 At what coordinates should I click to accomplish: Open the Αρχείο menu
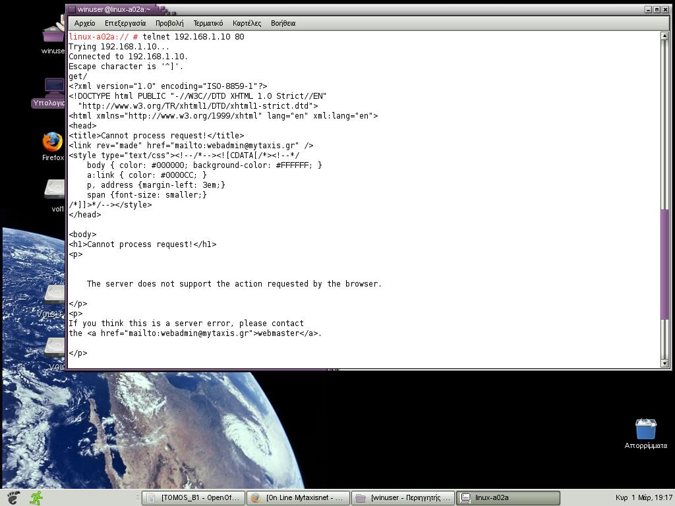84,23
